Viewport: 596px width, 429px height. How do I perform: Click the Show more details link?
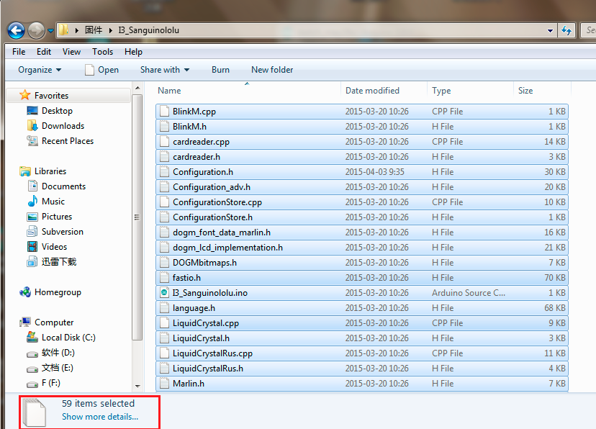coord(100,417)
